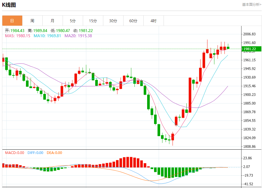The height and width of the screenshot is (188, 264).
Task: Click the K线图 title heading
Action: 9,5
